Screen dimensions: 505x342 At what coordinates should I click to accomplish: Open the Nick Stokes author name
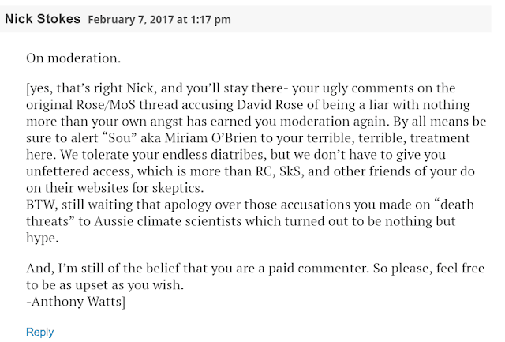pyautogui.click(x=43, y=19)
